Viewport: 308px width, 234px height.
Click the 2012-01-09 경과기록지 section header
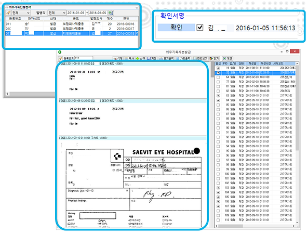pyautogui.click(x=133, y=101)
